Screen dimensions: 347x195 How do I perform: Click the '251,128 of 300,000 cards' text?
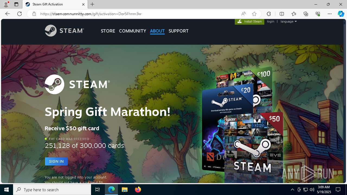tap(84, 146)
